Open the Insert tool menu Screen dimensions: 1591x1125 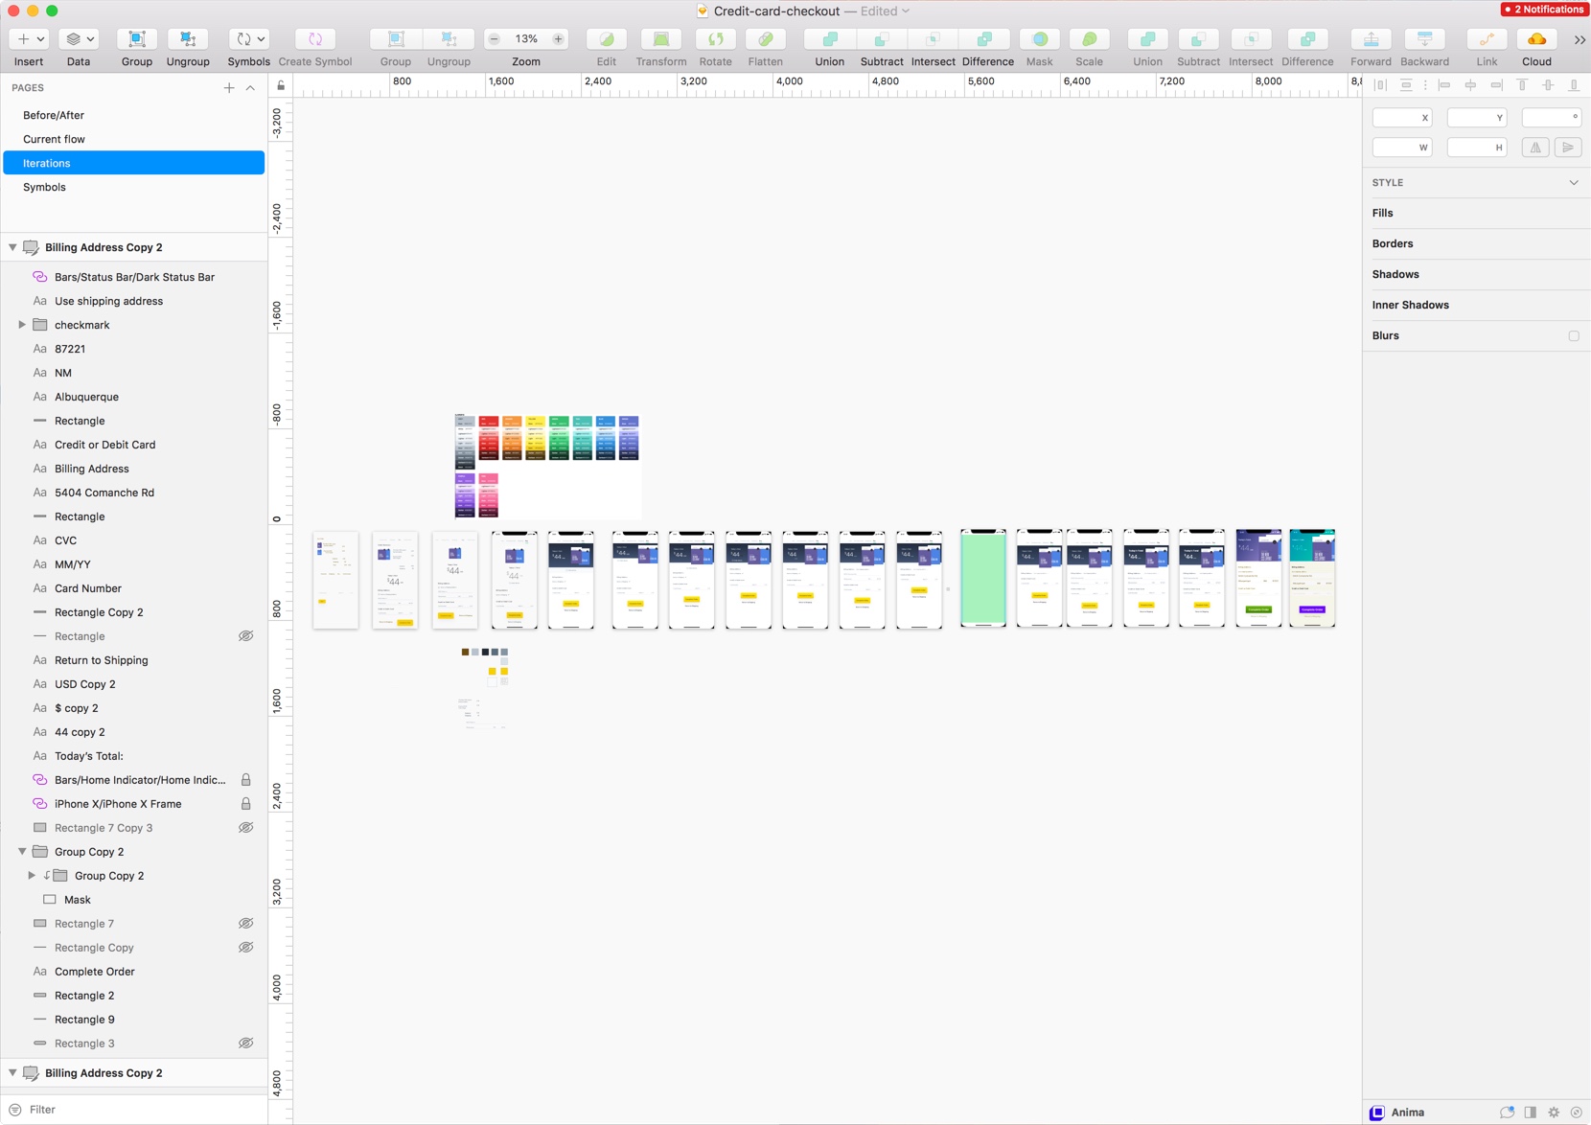point(29,39)
